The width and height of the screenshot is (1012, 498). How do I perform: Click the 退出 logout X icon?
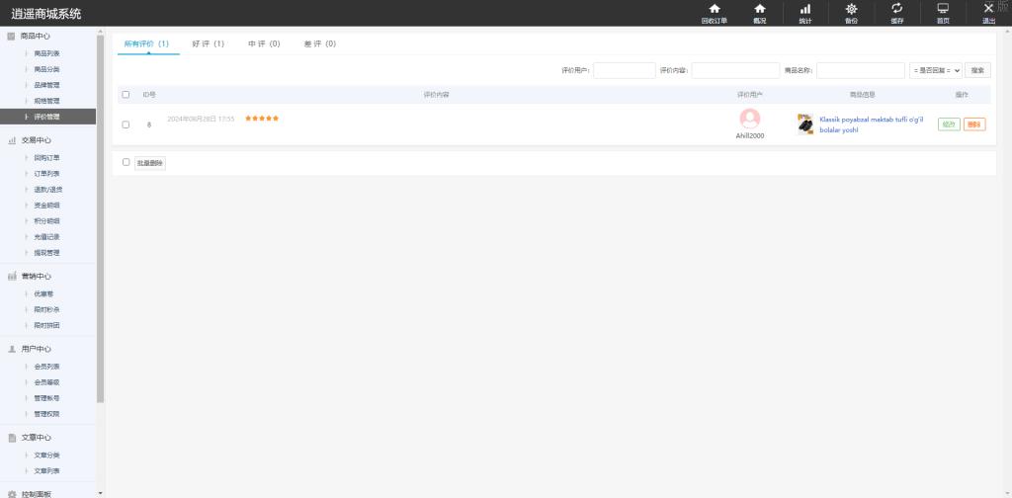988,9
